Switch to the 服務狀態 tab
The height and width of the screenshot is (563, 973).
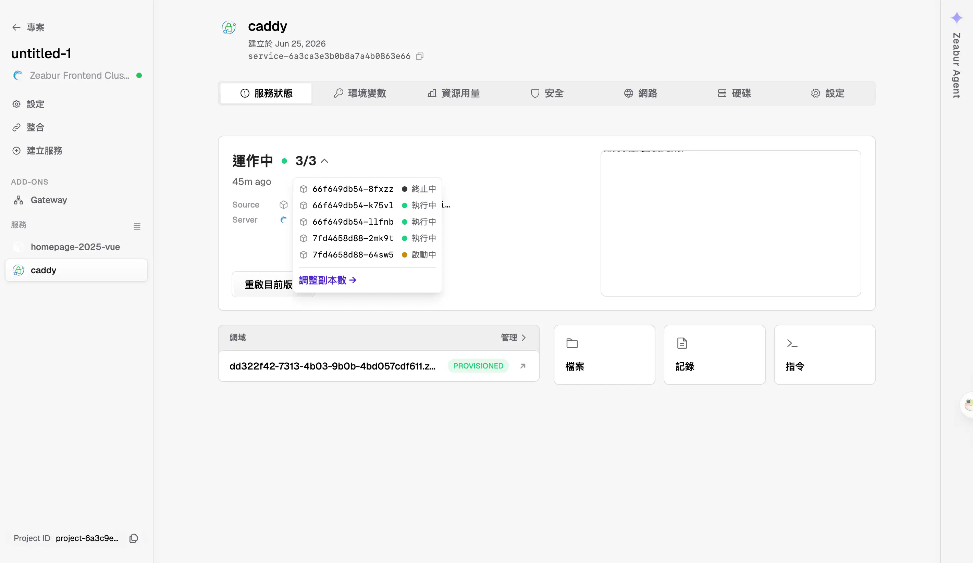tap(266, 93)
